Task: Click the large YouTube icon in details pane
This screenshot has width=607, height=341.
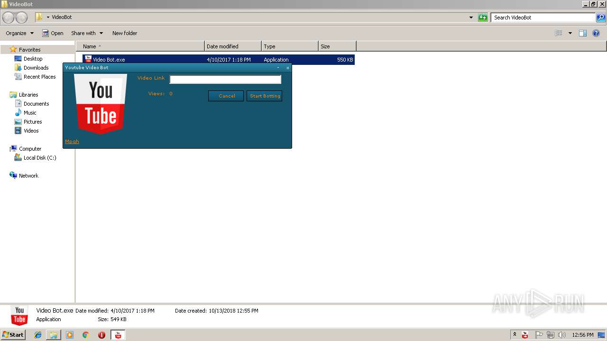Action: [19, 315]
